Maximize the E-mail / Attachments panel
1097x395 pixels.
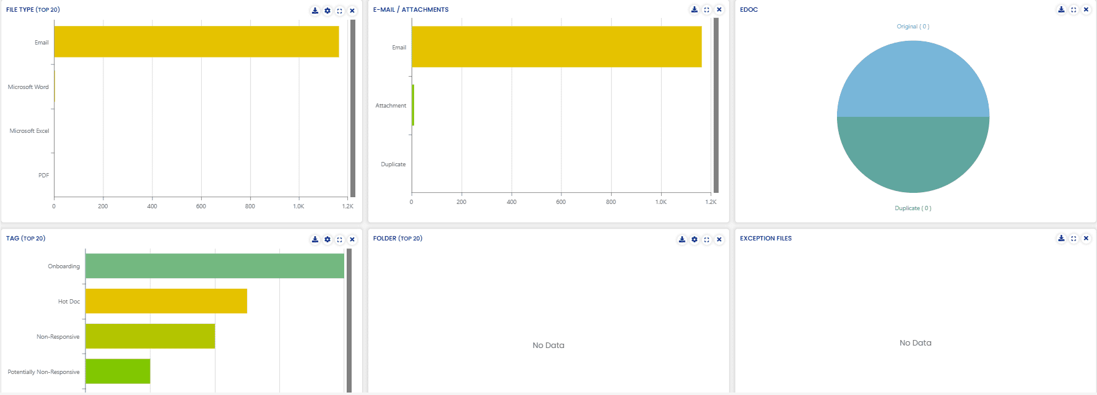coord(707,9)
